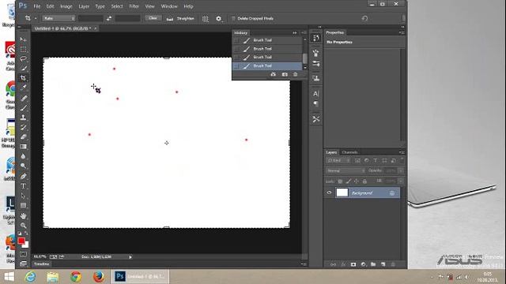The image size is (506, 284).
Task: Select the Path Selection tool
Action: (23, 196)
